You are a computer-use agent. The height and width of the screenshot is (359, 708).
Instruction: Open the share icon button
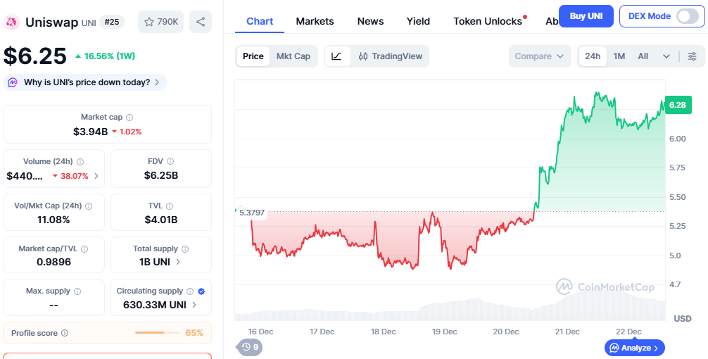point(201,22)
